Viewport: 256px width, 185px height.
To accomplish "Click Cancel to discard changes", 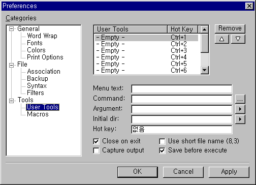I will pos(183,172).
